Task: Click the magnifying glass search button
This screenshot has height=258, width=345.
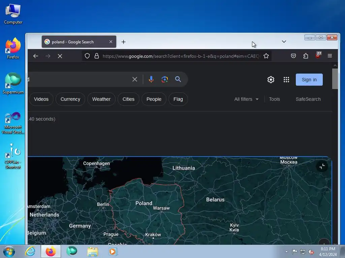Action: (178, 79)
